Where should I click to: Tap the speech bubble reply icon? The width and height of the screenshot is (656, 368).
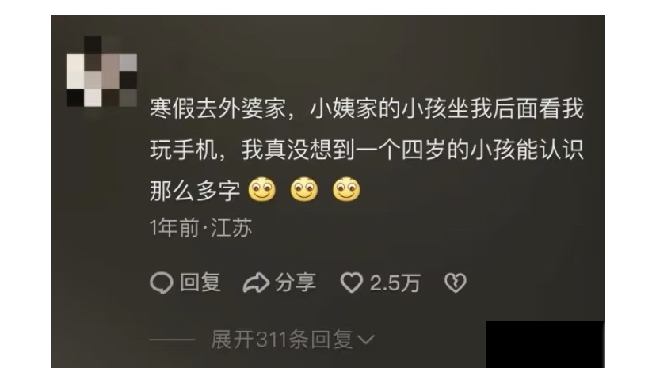(161, 283)
